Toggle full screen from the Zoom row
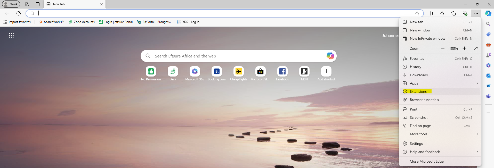 (476, 48)
